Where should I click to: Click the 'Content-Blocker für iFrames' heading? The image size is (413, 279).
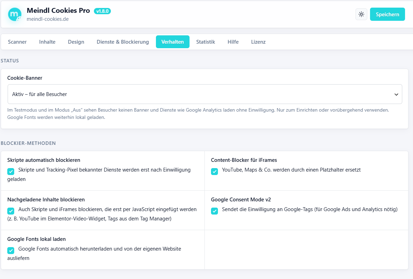coord(244,160)
